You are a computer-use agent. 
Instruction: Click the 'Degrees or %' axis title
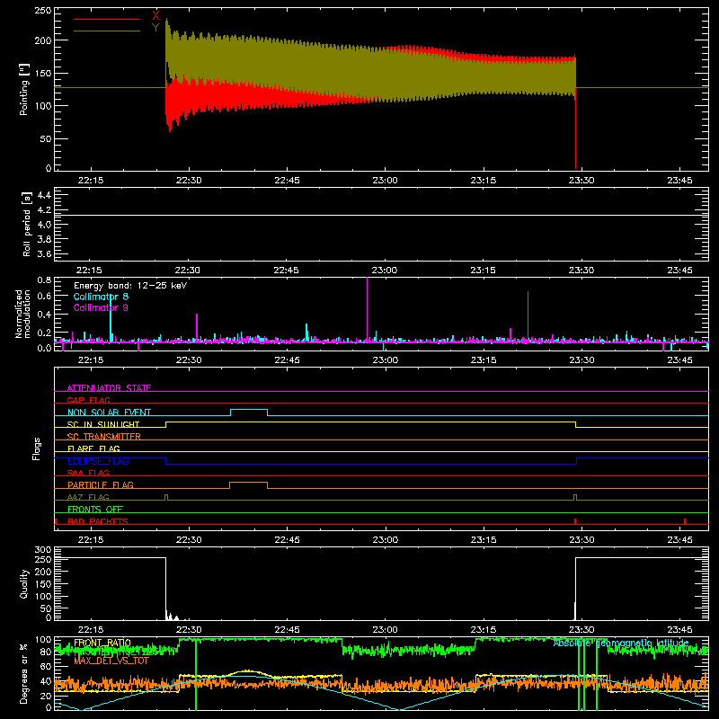click(23, 673)
